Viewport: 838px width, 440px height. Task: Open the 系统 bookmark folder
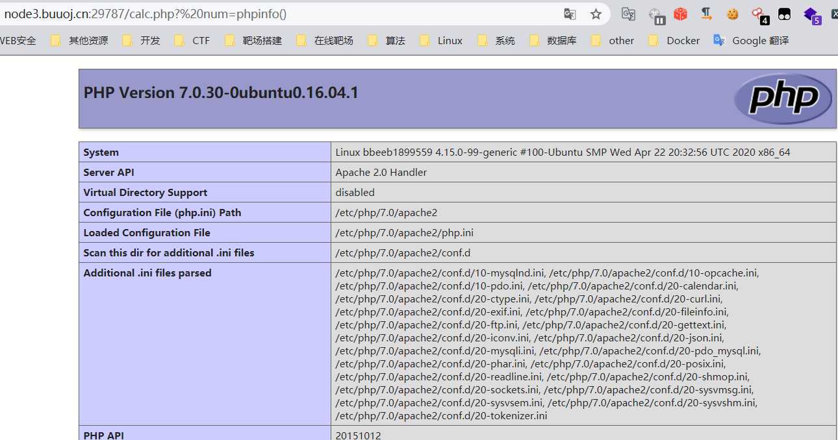pos(496,40)
